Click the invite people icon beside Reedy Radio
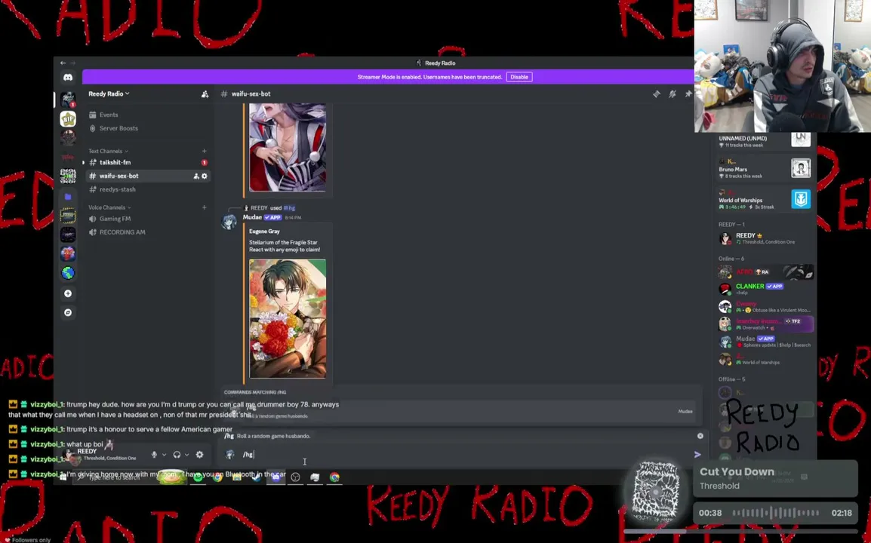The height and width of the screenshot is (543, 871). pos(205,94)
